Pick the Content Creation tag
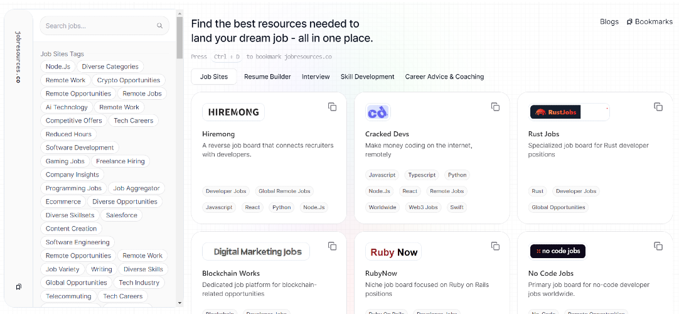Image resolution: width=679 pixels, height=314 pixels. (71, 229)
